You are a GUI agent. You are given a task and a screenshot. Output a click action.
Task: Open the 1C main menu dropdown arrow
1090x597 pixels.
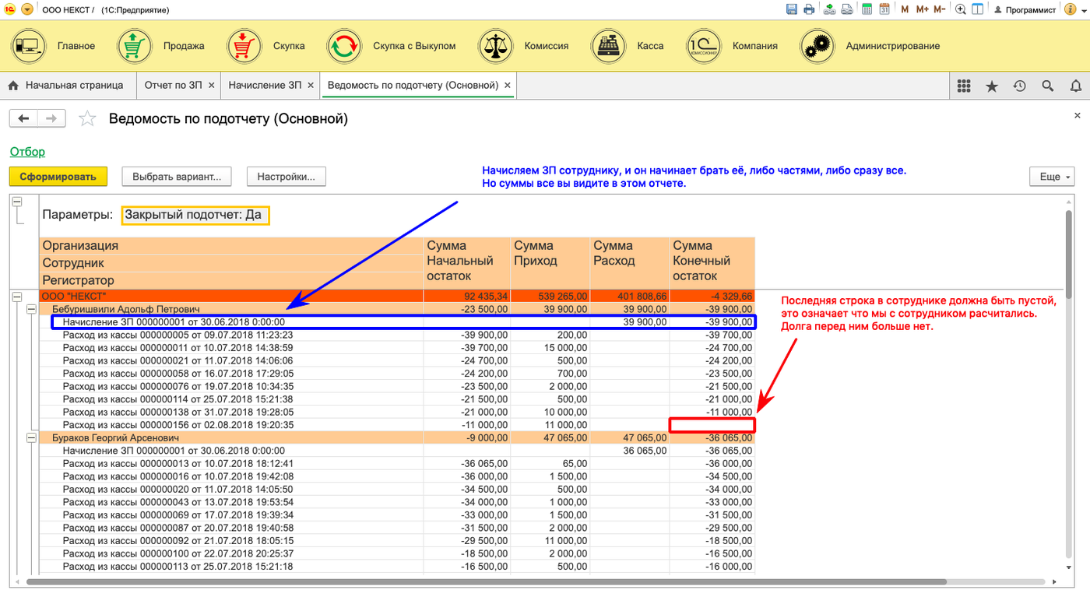click(x=27, y=9)
